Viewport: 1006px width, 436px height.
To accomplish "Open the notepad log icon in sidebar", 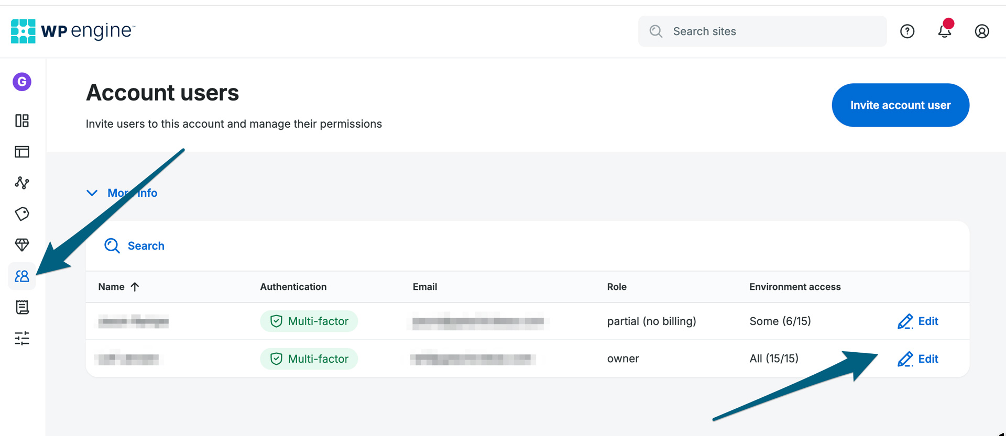I will (22, 307).
